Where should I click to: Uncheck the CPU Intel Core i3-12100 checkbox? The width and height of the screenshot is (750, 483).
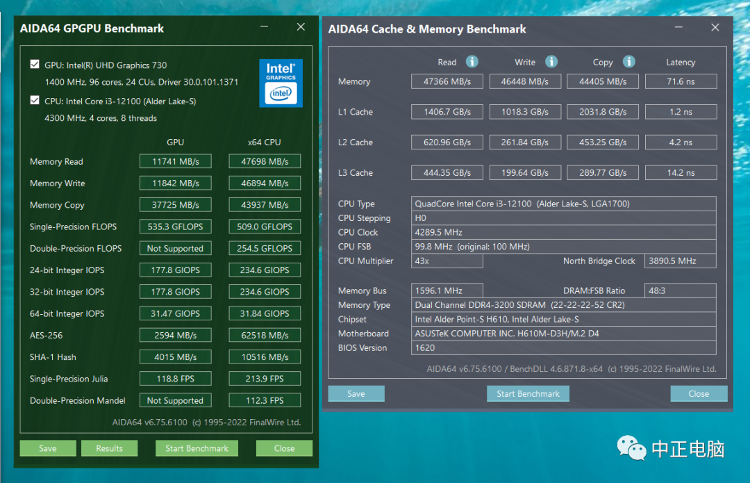point(35,100)
